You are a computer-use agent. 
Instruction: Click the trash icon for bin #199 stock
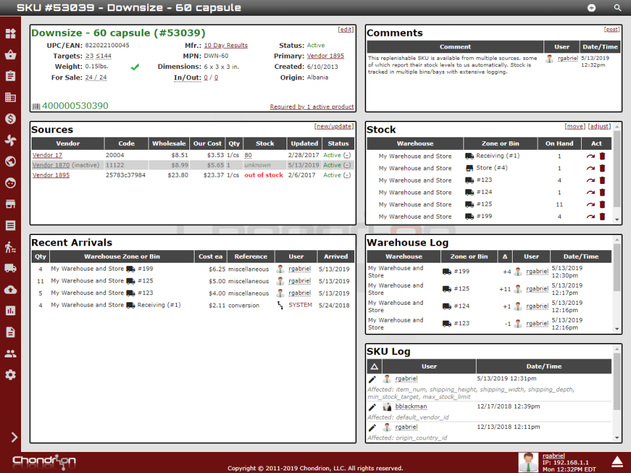[603, 216]
